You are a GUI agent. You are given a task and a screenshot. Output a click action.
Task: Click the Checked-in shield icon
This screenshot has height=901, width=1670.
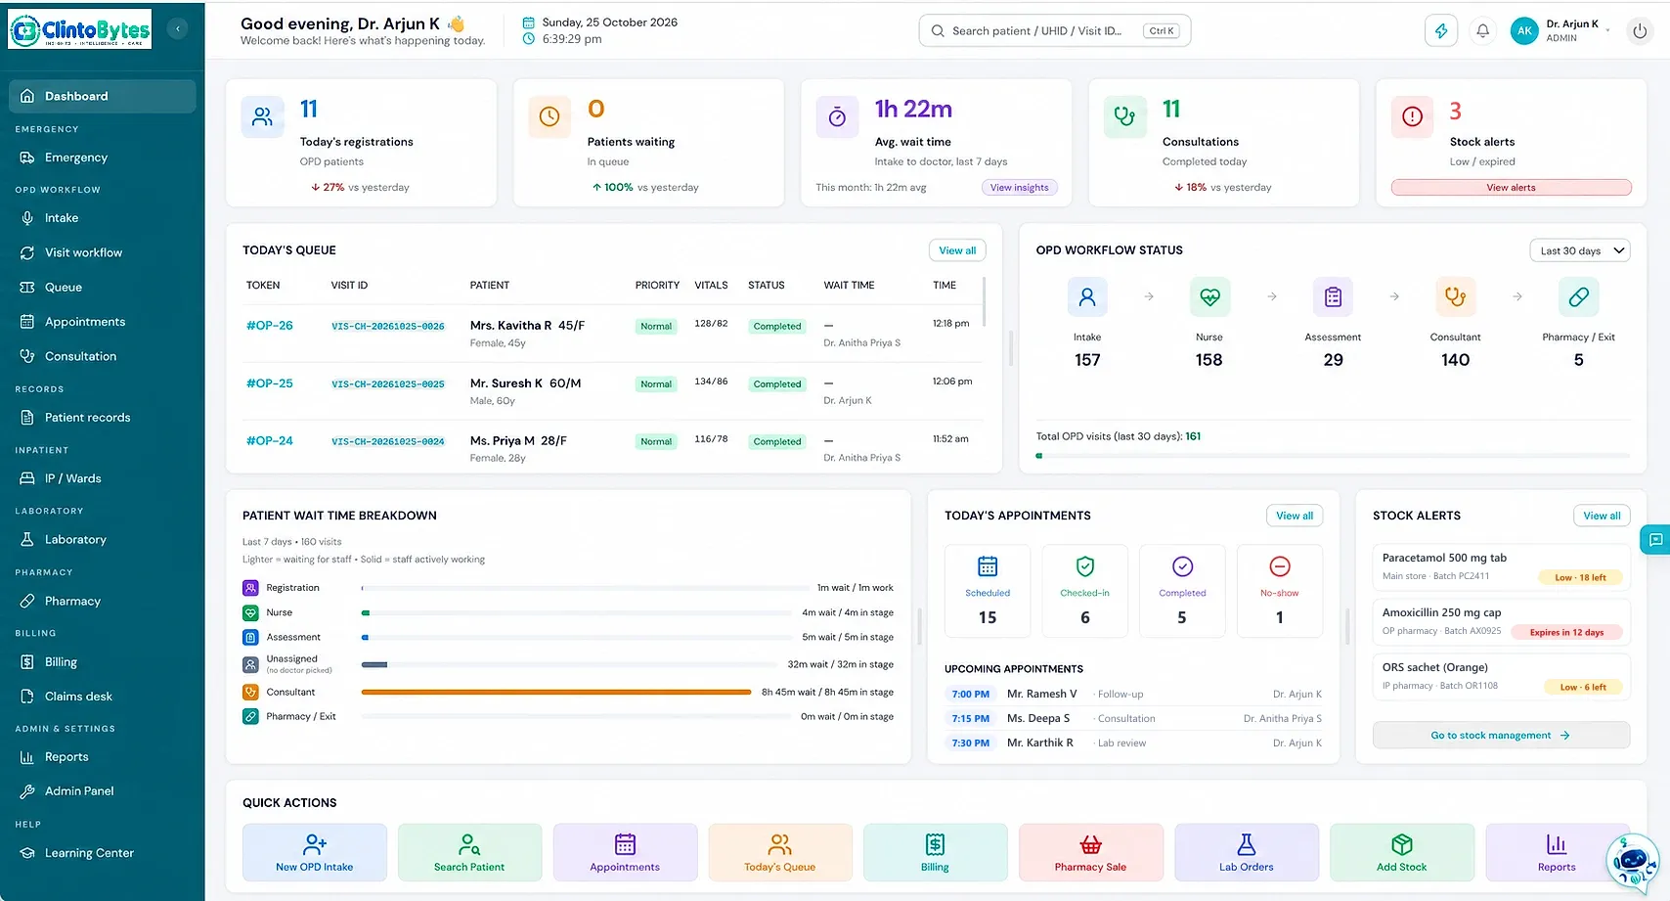coord(1085,566)
